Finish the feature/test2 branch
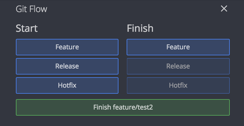This screenshot has height=126, width=244. point(123,107)
